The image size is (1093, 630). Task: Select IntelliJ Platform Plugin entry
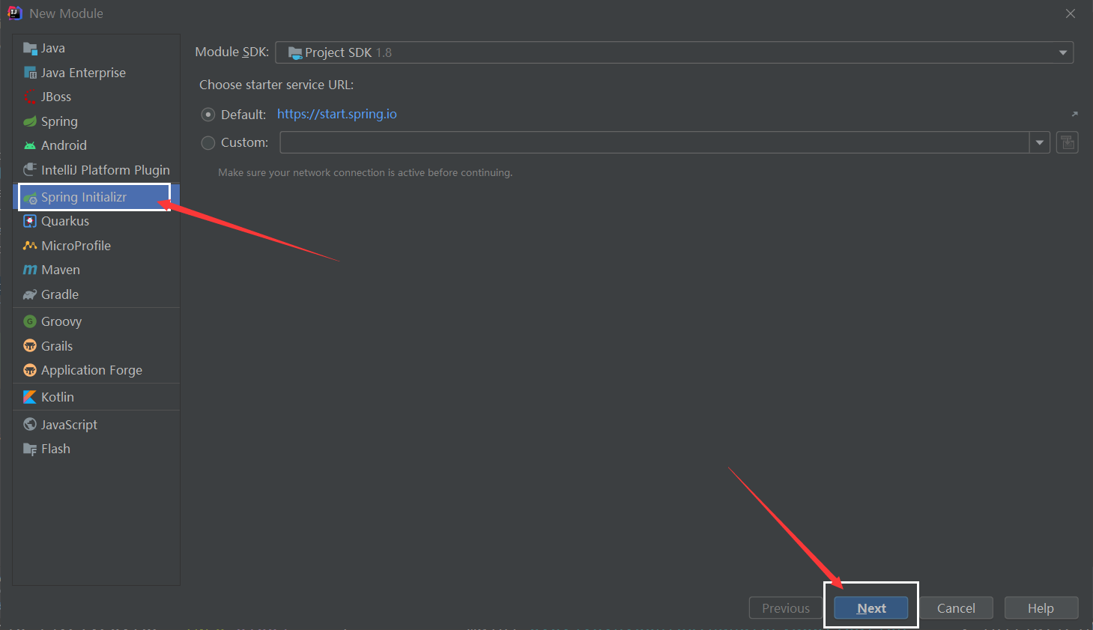tap(97, 170)
